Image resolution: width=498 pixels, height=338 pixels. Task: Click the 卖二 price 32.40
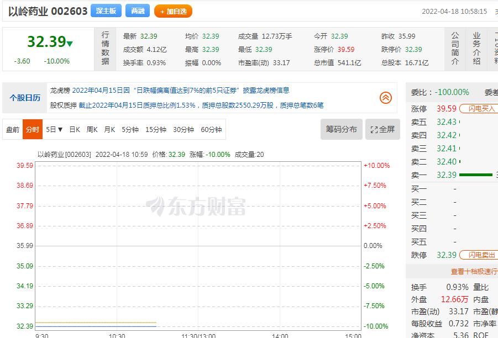tap(447, 161)
